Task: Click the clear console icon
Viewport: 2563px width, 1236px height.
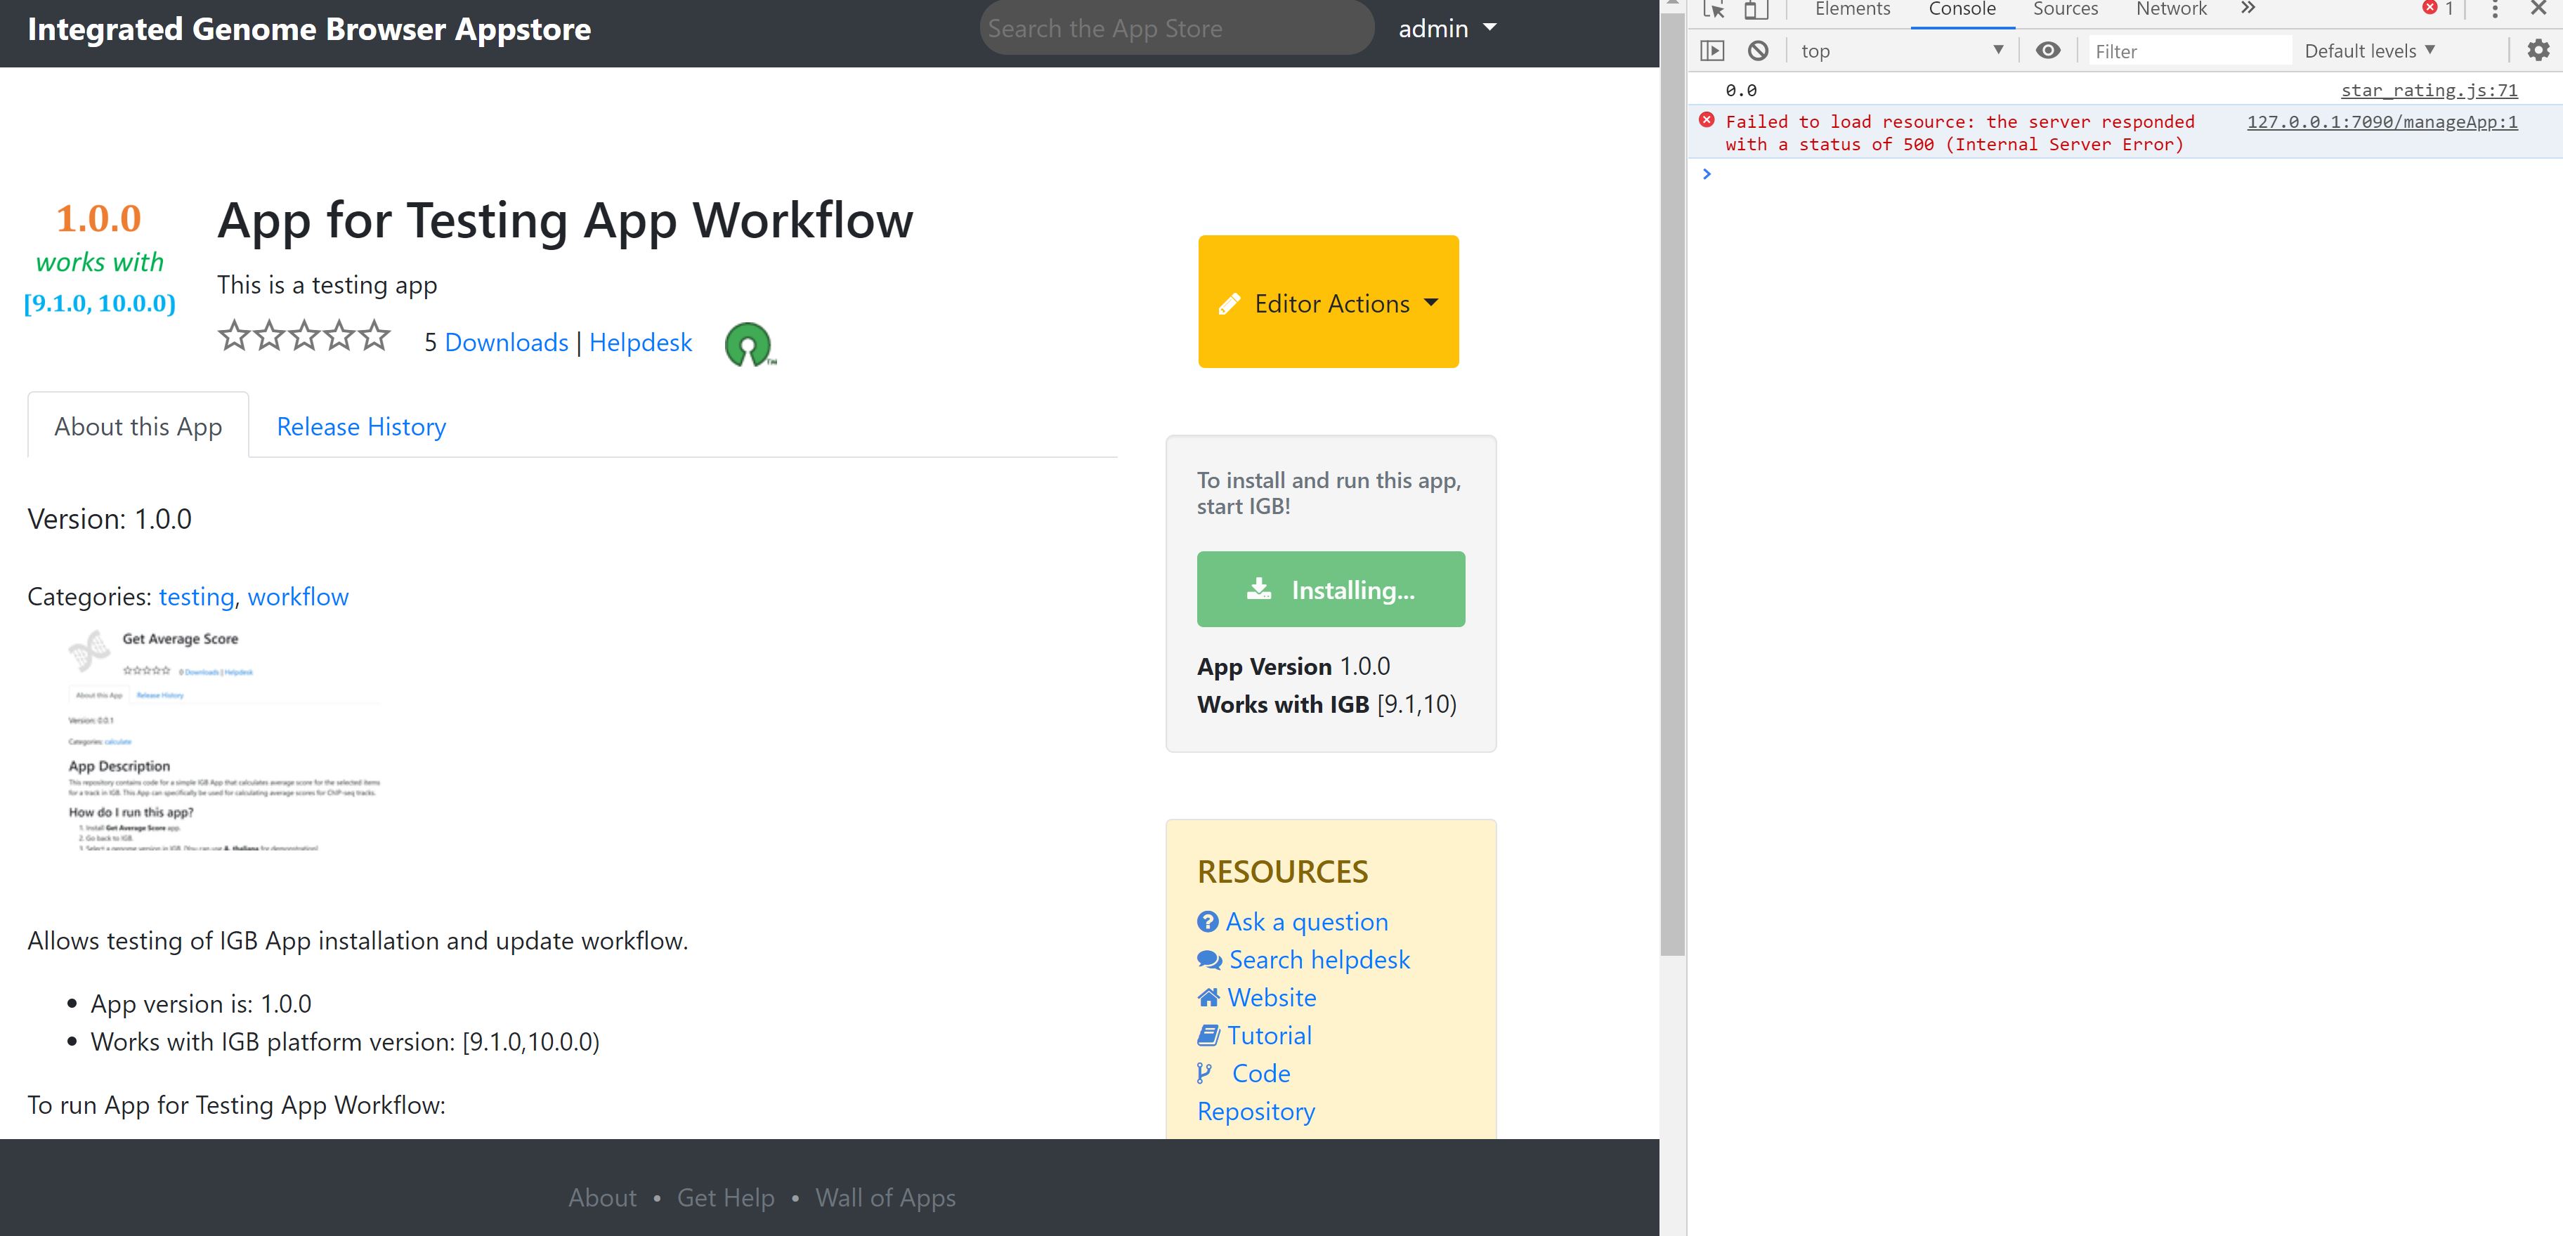Action: [x=1758, y=51]
